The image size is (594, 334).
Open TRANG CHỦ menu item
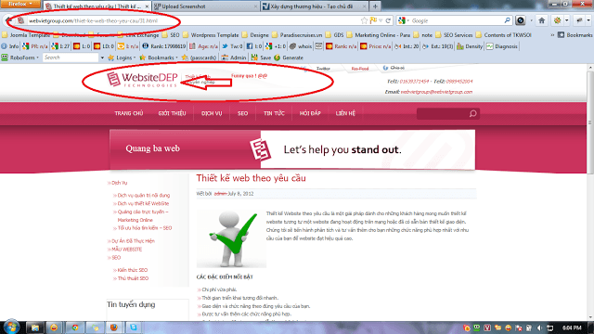coord(129,113)
